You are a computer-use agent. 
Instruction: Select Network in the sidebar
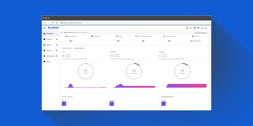(x=50, y=45)
